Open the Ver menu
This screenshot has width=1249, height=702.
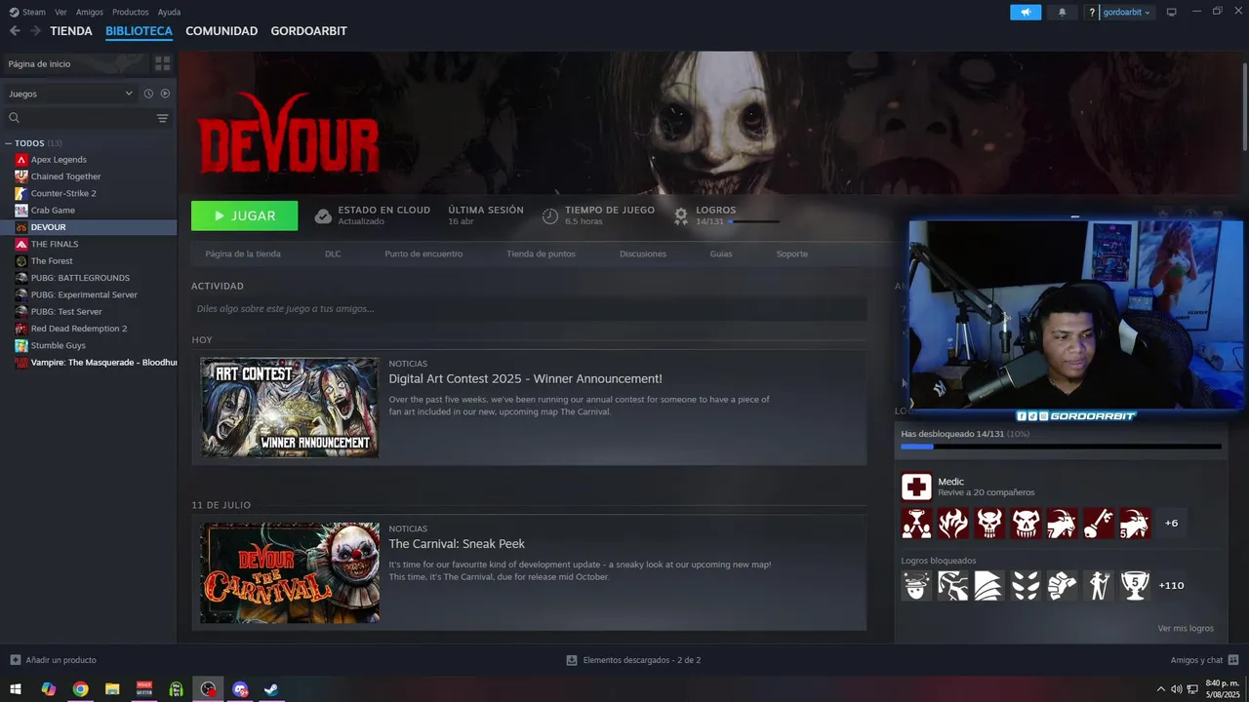pyautogui.click(x=60, y=12)
